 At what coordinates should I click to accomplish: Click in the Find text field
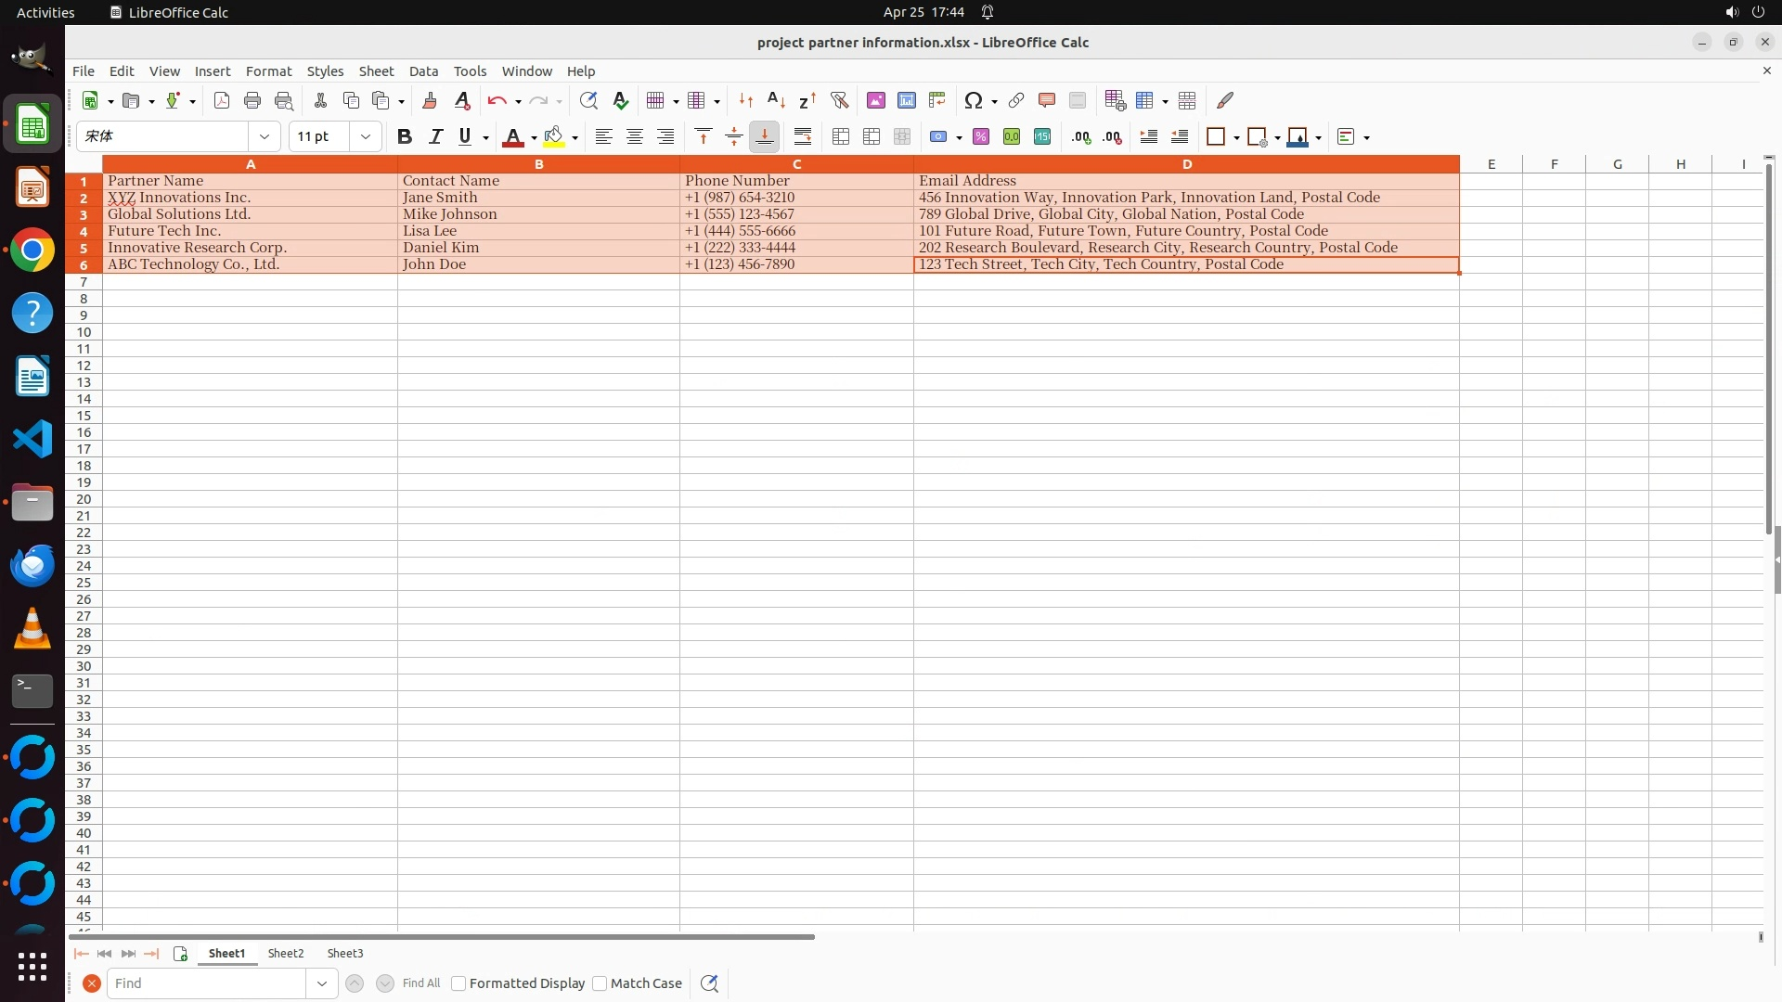click(x=206, y=983)
